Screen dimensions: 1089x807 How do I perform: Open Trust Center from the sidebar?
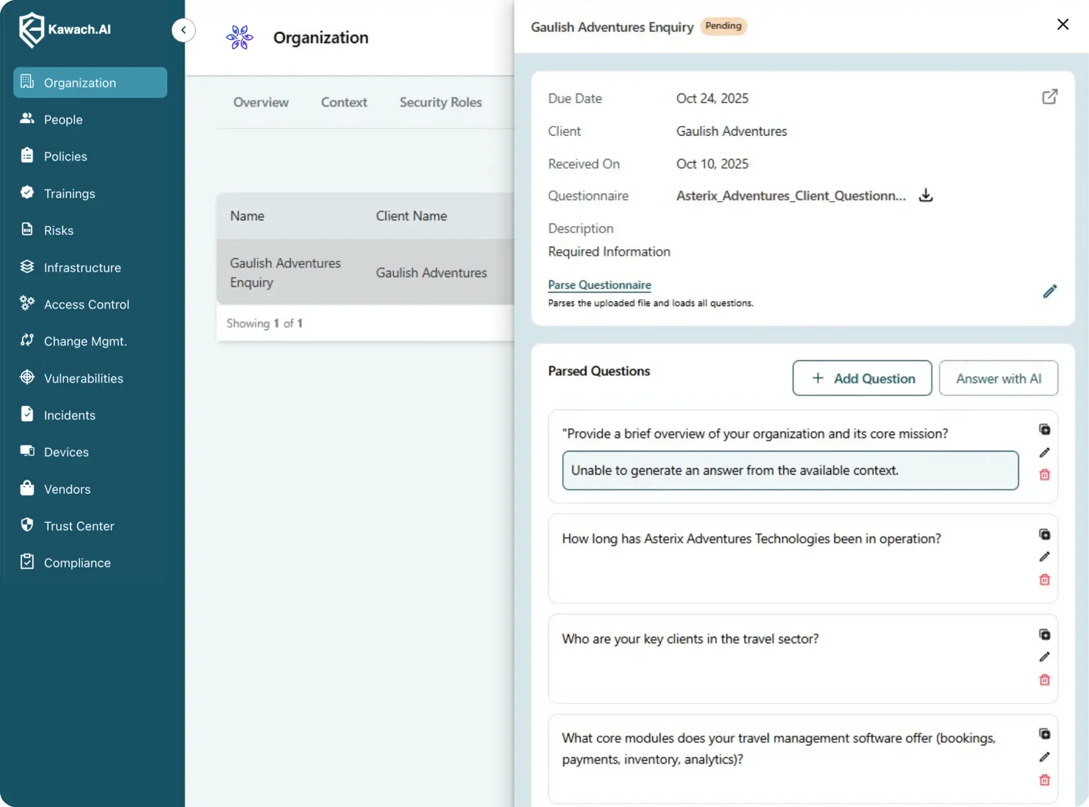coord(79,526)
